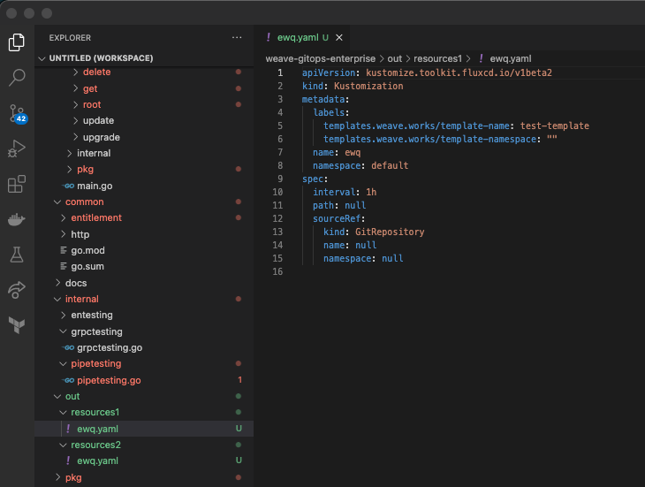Open pipetesting.go file
645x487 pixels.
144,380
